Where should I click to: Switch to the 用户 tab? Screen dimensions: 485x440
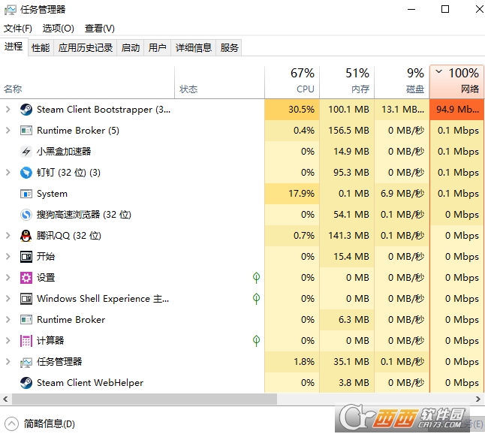pos(157,47)
